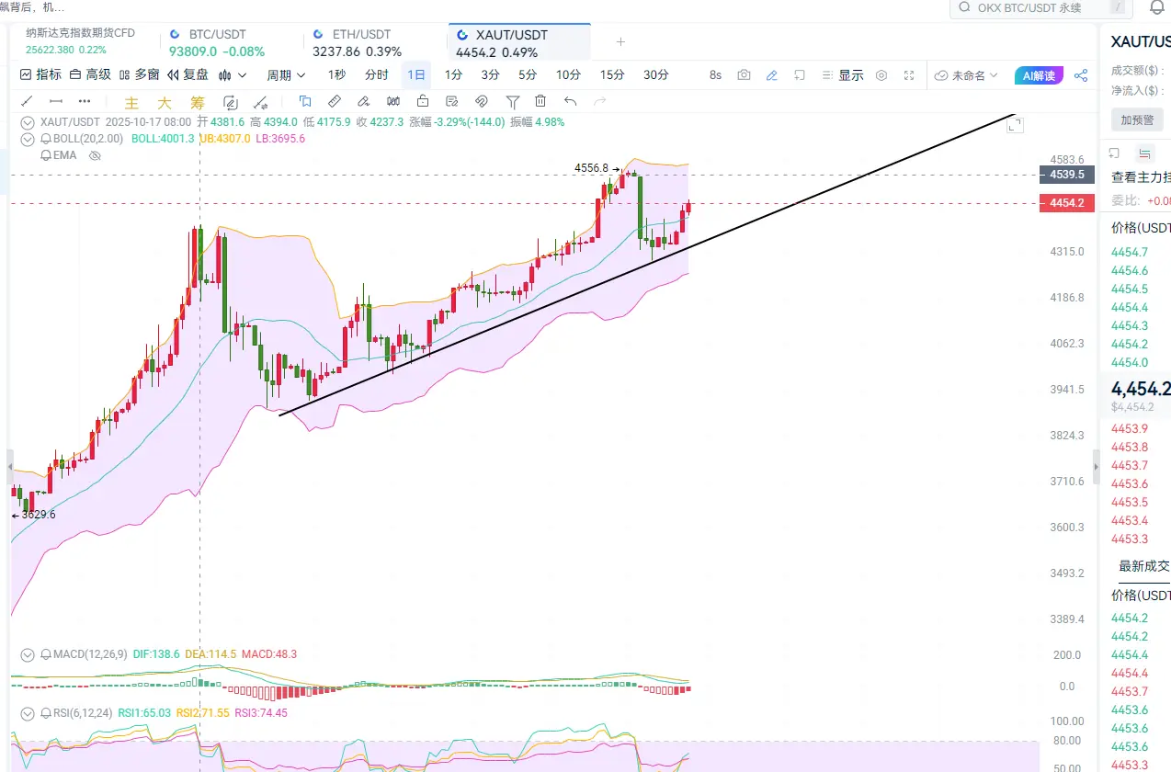Enter fullscreen chart mode
The image size is (1171, 772).
tap(909, 75)
